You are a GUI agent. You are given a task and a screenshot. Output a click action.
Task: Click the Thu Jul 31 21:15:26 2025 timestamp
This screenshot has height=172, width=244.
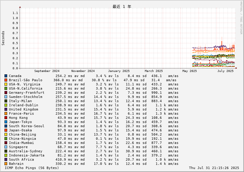coord(214,168)
